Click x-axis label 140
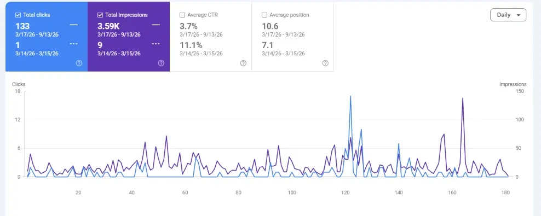 tap(399, 192)
